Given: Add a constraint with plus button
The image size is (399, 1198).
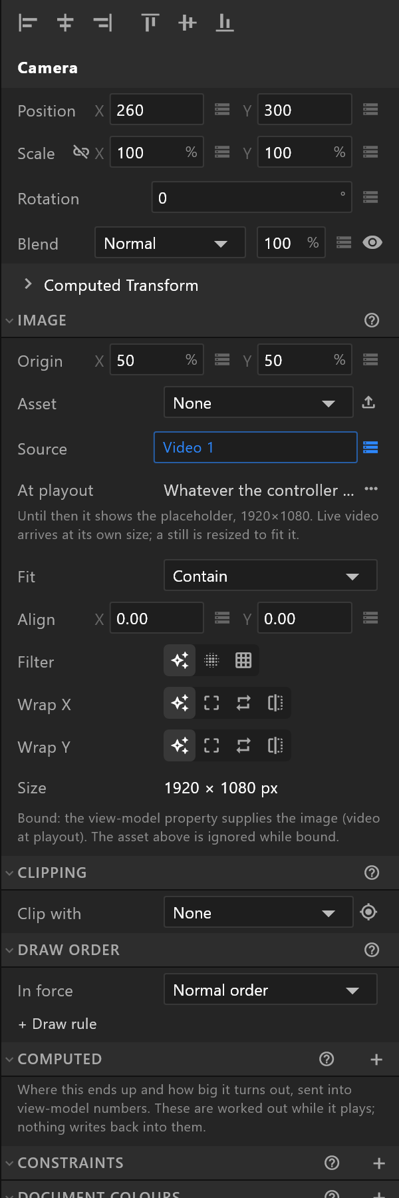Looking at the screenshot, I should (379, 1163).
